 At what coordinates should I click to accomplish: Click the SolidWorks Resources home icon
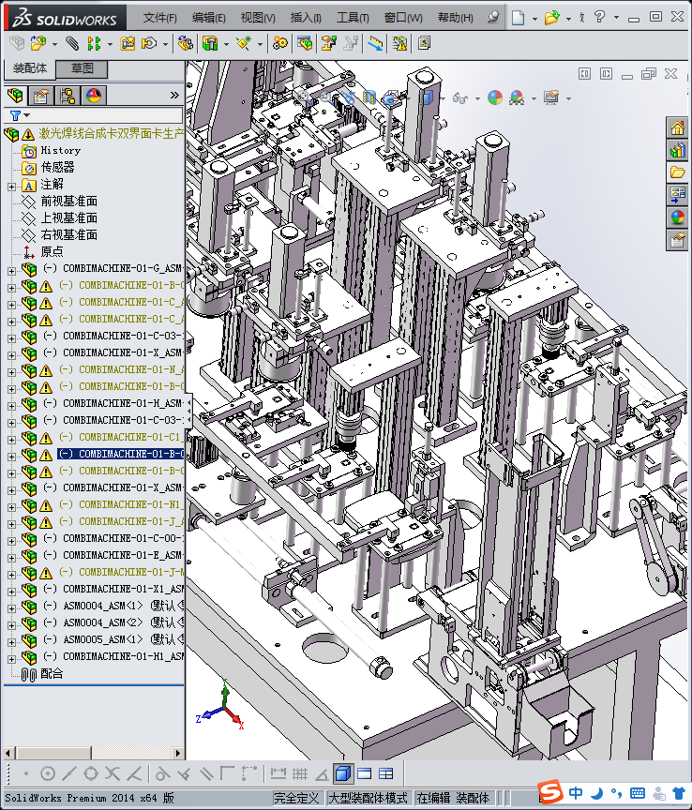click(677, 128)
